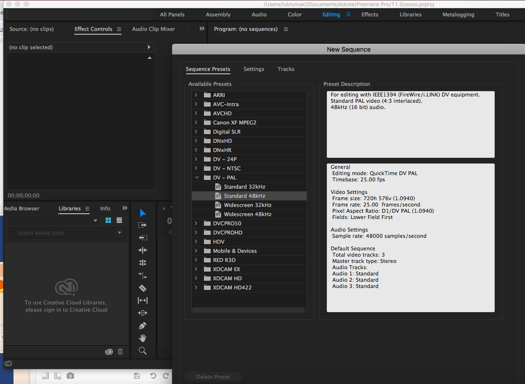Click the redo arrow in background window
The width and height of the screenshot is (525, 384).
click(166, 376)
